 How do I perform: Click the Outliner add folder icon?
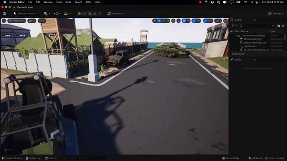278,26
